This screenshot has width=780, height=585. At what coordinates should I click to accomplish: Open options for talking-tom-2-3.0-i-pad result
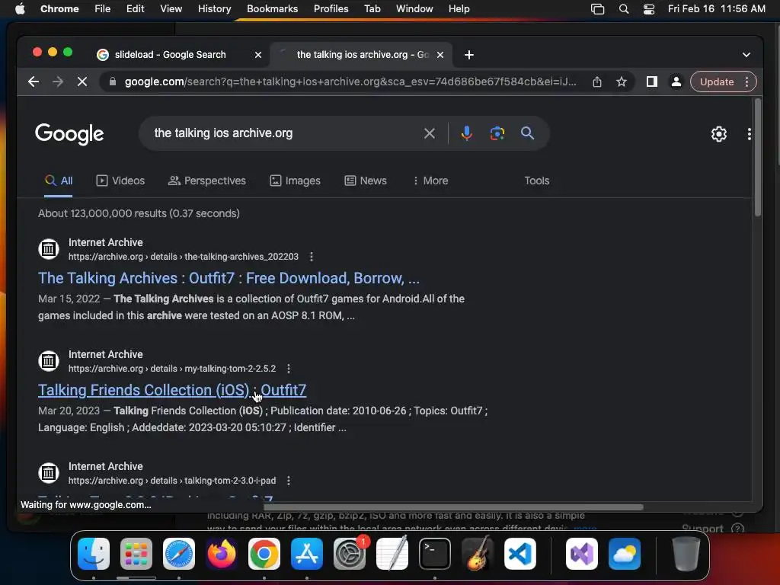(x=289, y=481)
